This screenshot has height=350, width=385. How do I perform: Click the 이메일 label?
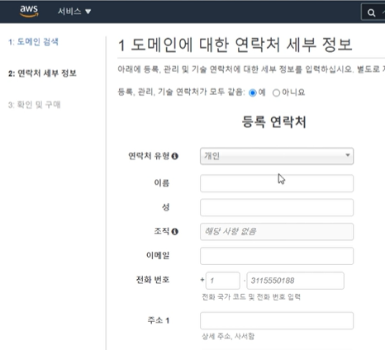[158, 256]
